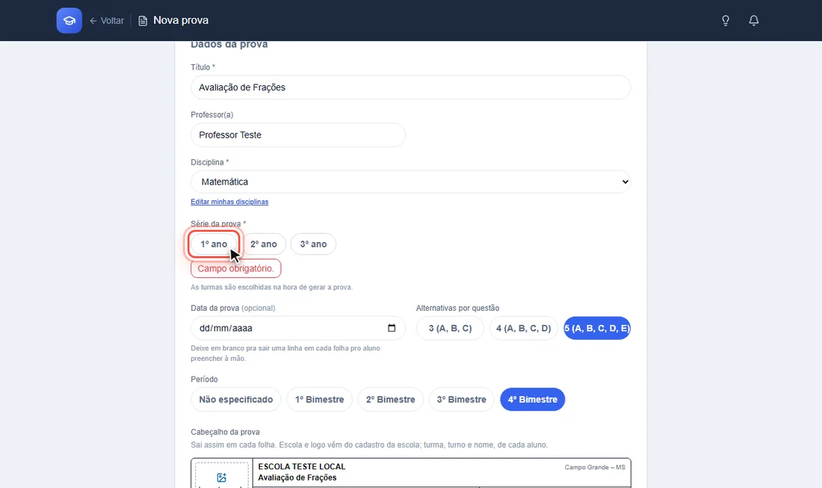Click the Data da prova date field

(297, 328)
